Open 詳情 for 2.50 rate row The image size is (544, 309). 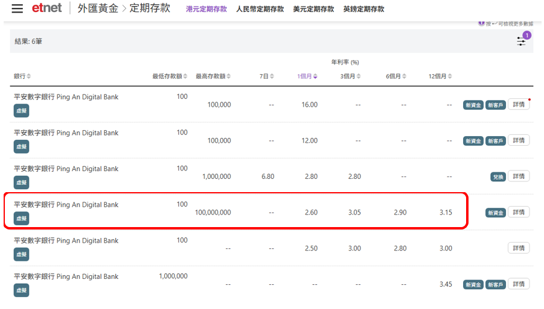518,248
